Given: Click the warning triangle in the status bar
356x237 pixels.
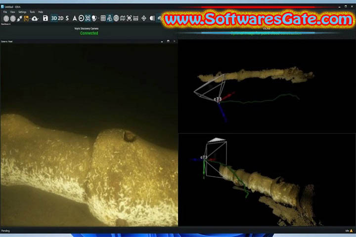Looking at the screenshot, I should click(x=351, y=231).
